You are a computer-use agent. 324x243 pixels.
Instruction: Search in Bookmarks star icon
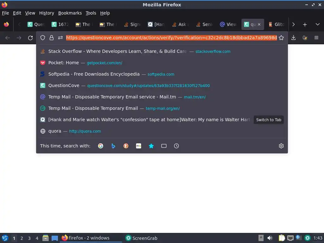point(151,146)
